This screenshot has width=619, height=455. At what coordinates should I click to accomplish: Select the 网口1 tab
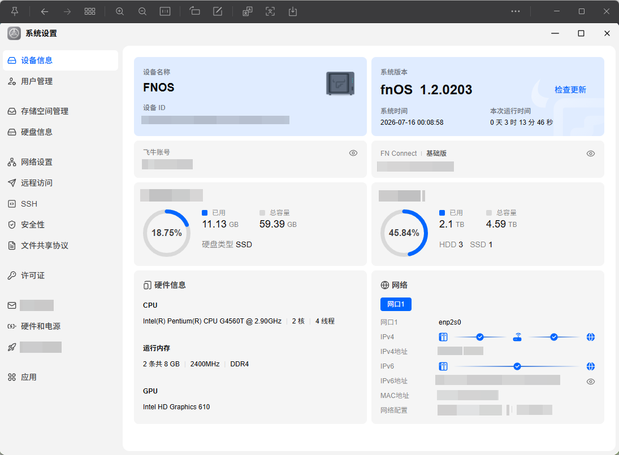pyautogui.click(x=396, y=304)
